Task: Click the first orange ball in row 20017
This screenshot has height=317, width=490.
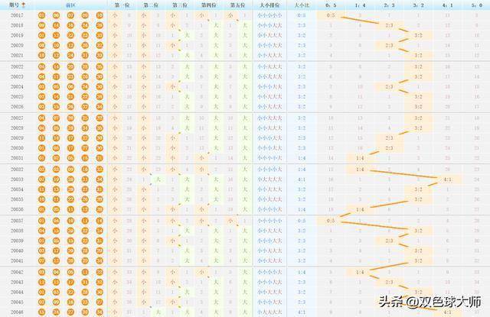Action: click(41, 15)
